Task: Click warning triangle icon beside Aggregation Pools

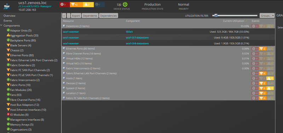Action: 8,35
